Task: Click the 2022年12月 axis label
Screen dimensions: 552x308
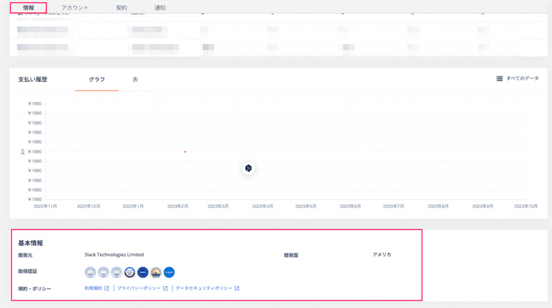Action: click(x=89, y=207)
